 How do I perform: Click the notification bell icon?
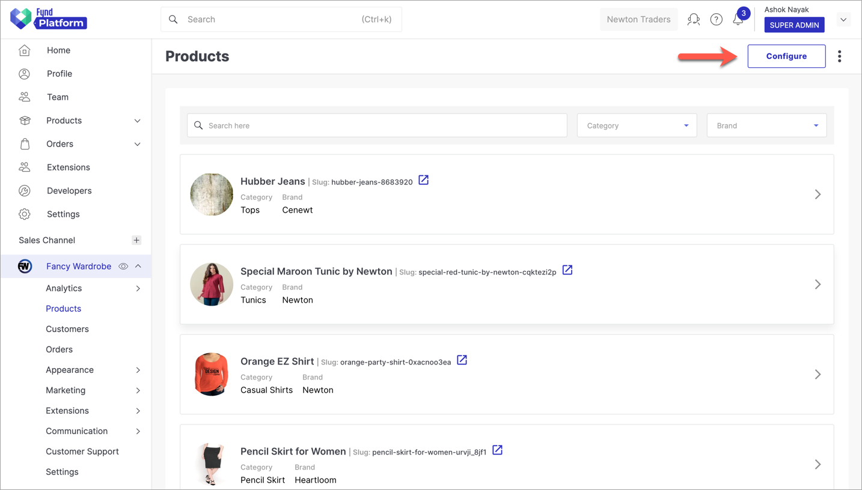click(738, 19)
